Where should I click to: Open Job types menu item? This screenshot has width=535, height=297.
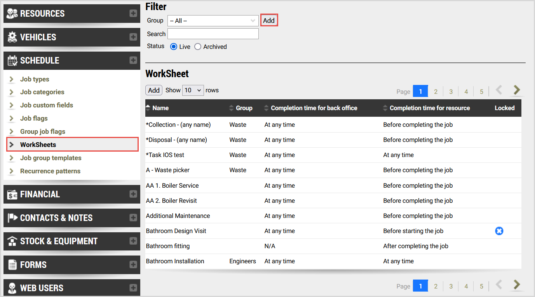35,79
